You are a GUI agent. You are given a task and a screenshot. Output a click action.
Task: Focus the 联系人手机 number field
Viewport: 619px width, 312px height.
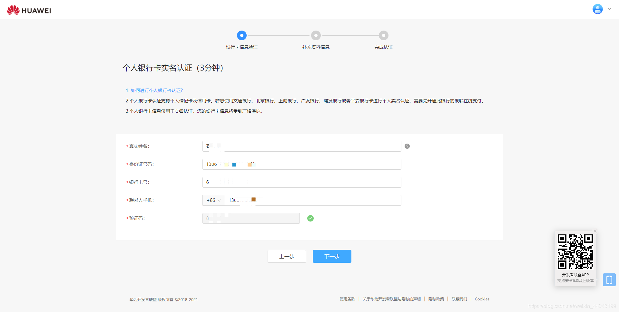click(x=313, y=200)
